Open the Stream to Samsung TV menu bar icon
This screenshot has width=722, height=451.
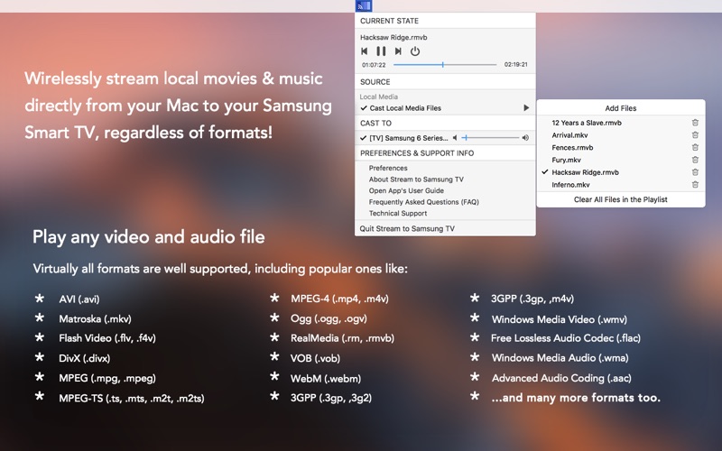[364, 6]
